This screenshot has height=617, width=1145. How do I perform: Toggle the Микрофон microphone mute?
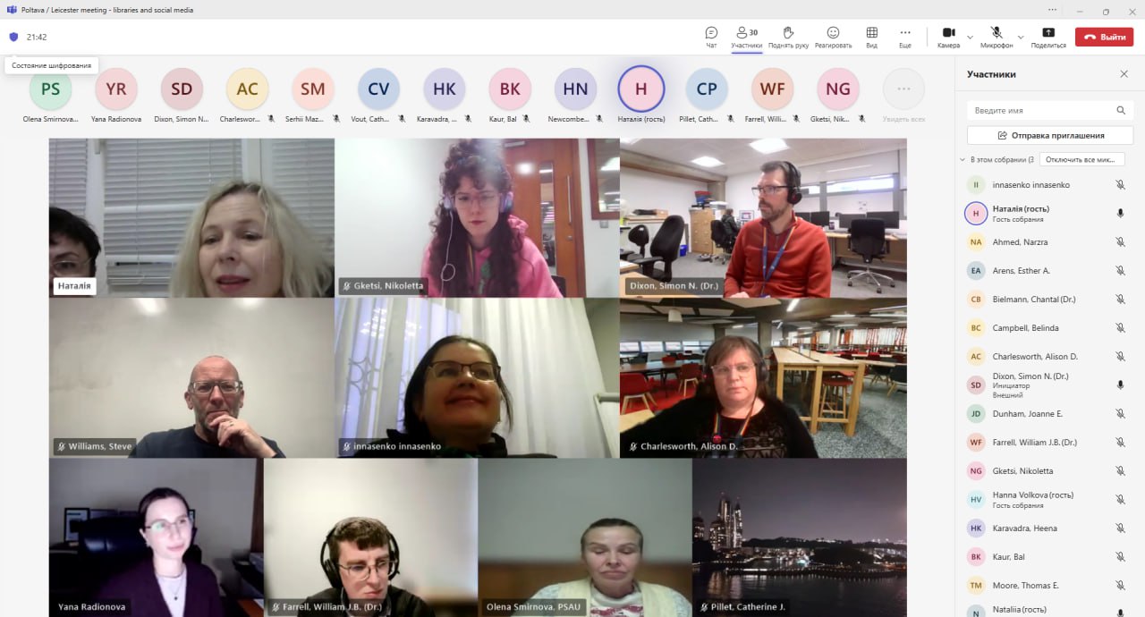[x=996, y=36]
